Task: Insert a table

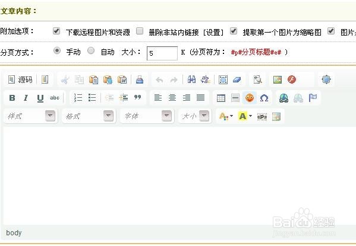Action: [221, 98]
